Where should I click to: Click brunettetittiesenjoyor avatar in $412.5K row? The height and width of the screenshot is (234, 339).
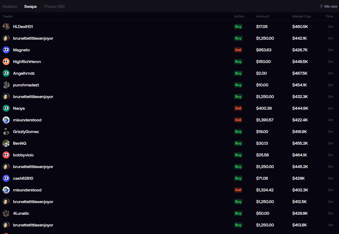click(x=6, y=202)
